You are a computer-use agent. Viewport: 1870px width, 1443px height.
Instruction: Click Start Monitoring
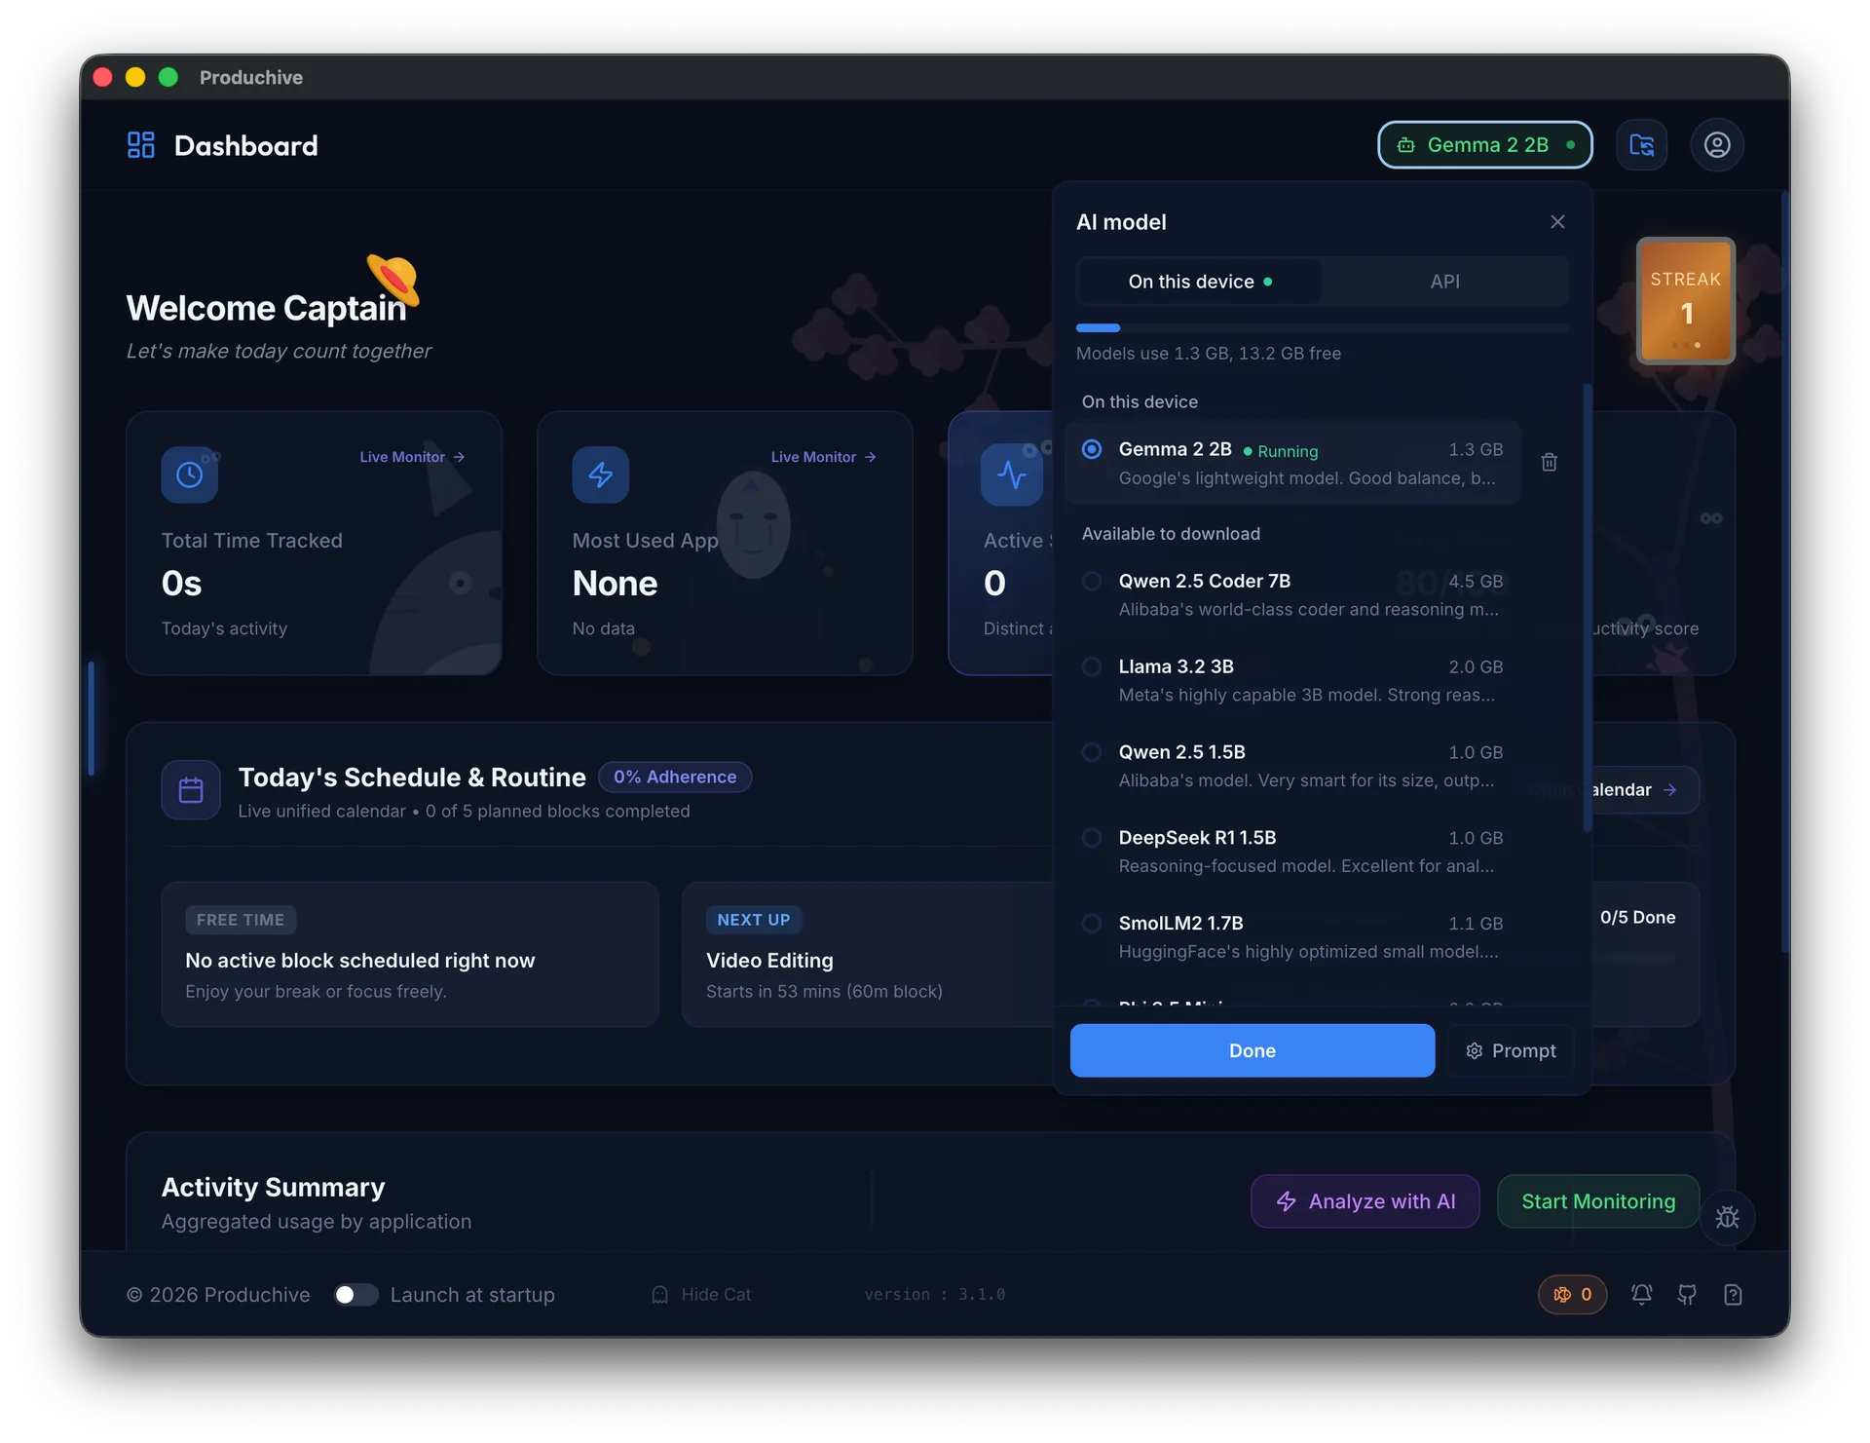click(1598, 1201)
